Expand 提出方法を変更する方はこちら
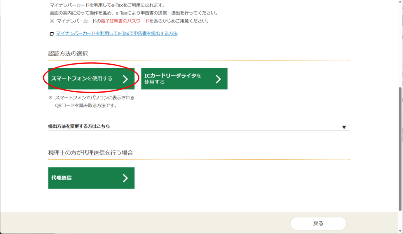 [79, 126]
